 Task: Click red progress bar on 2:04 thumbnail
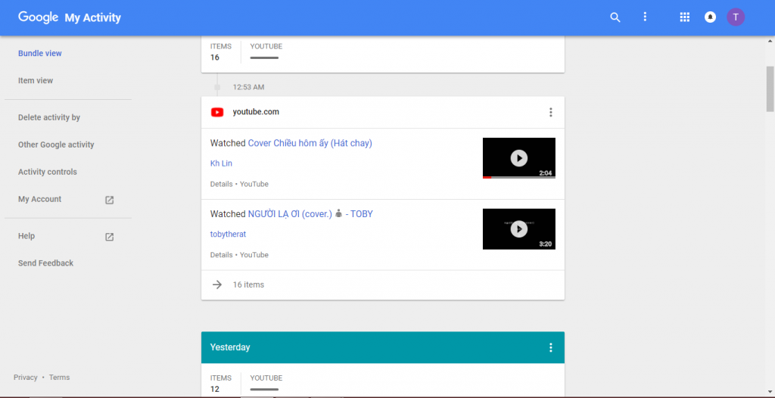click(x=487, y=177)
